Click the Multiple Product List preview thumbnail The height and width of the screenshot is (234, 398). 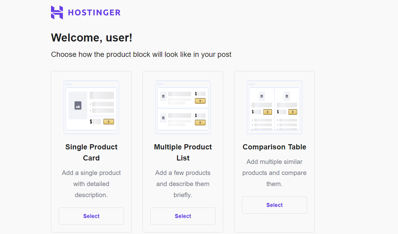click(183, 107)
